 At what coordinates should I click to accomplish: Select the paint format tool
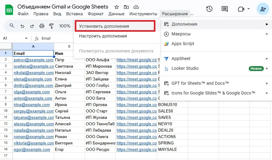pos(51,26)
